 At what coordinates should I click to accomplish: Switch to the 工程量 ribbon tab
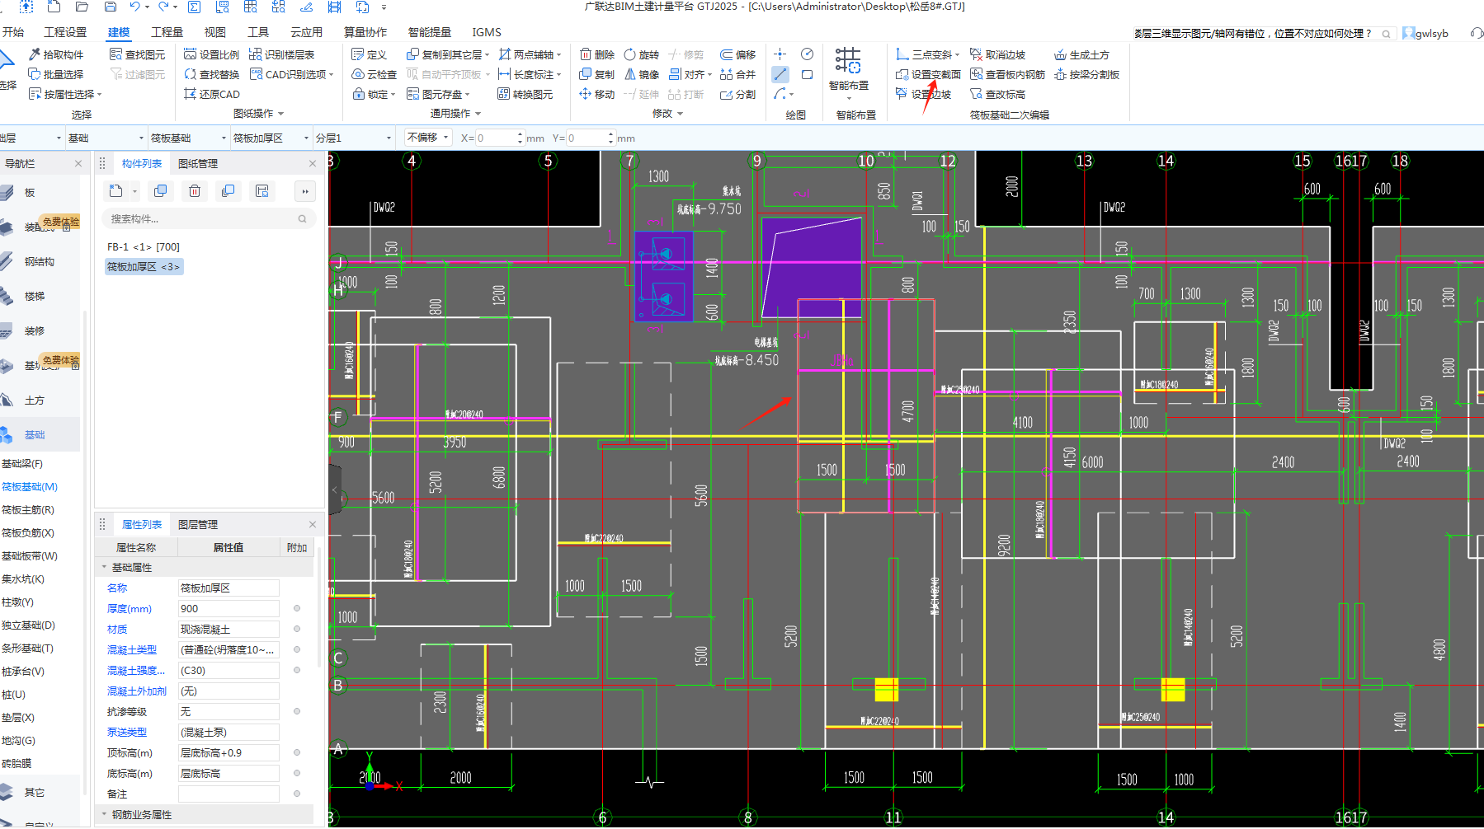coord(167,32)
